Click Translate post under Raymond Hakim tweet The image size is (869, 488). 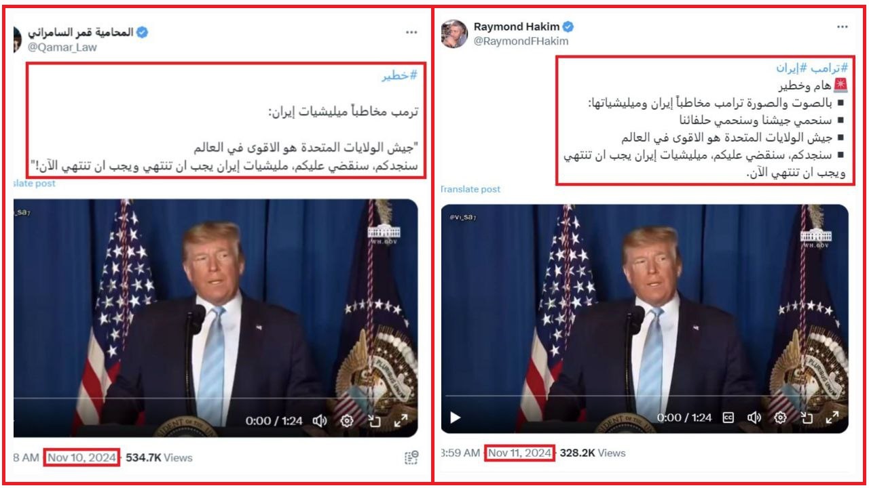tap(470, 189)
